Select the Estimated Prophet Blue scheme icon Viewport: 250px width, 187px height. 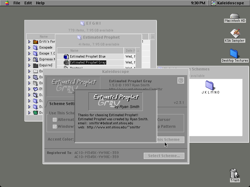pyautogui.click(x=66, y=57)
